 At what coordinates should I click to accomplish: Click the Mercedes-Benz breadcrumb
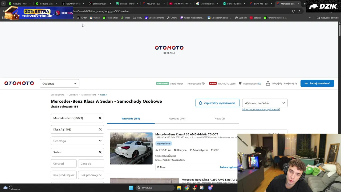tap(89, 95)
